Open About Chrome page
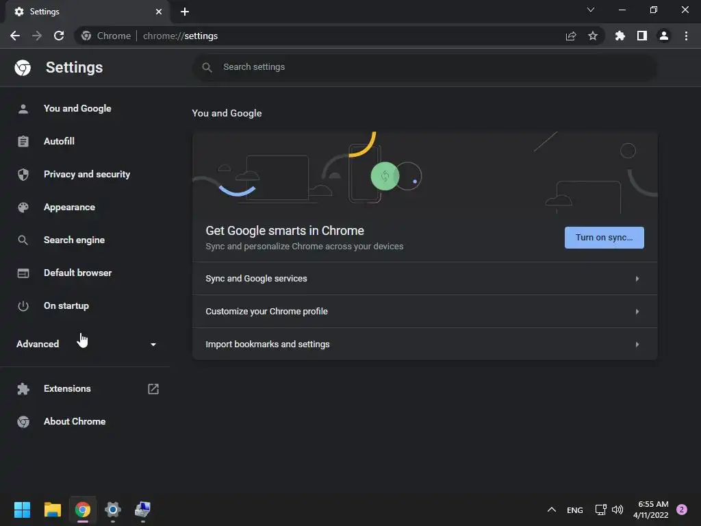701x526 pixels. tap(85, 421)
